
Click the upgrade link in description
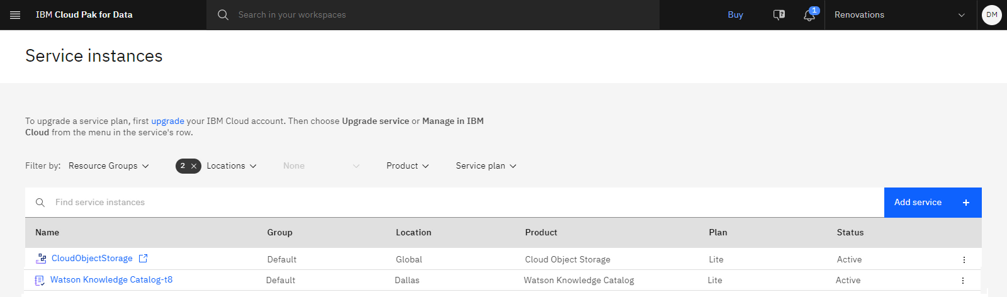(167, 121)
